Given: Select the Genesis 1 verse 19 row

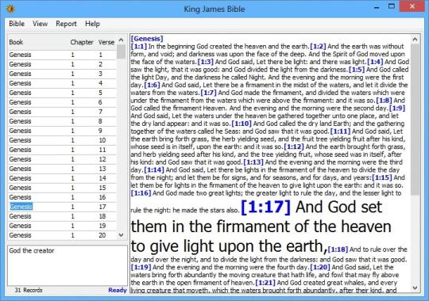Looking at the screenshot, I should click(62, 226).
